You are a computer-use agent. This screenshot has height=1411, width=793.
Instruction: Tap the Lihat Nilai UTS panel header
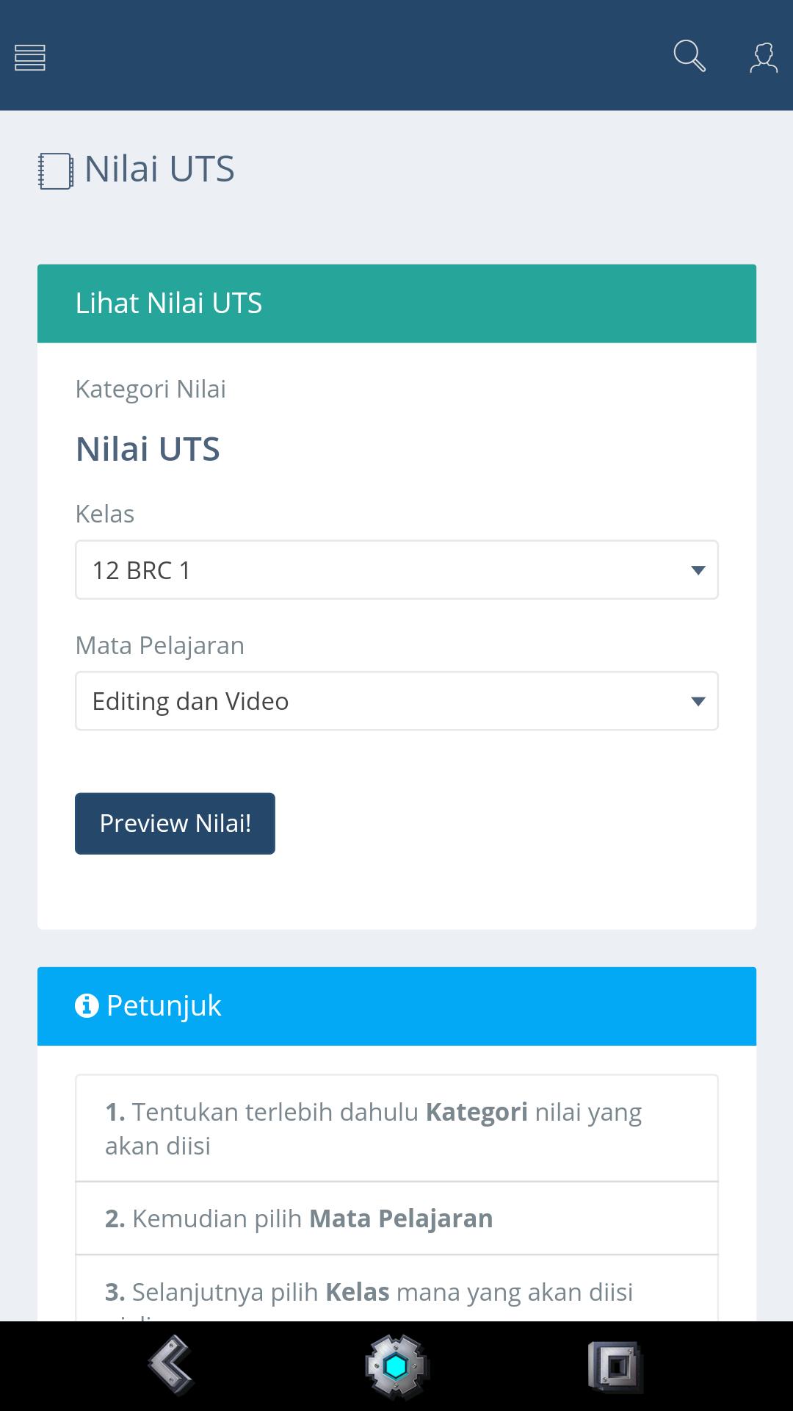click(396, 304)
